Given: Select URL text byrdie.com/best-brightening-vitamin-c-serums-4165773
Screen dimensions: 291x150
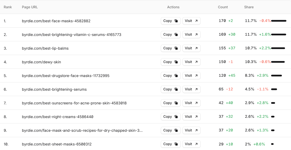Looking at the screenshot, I should 72,35.
